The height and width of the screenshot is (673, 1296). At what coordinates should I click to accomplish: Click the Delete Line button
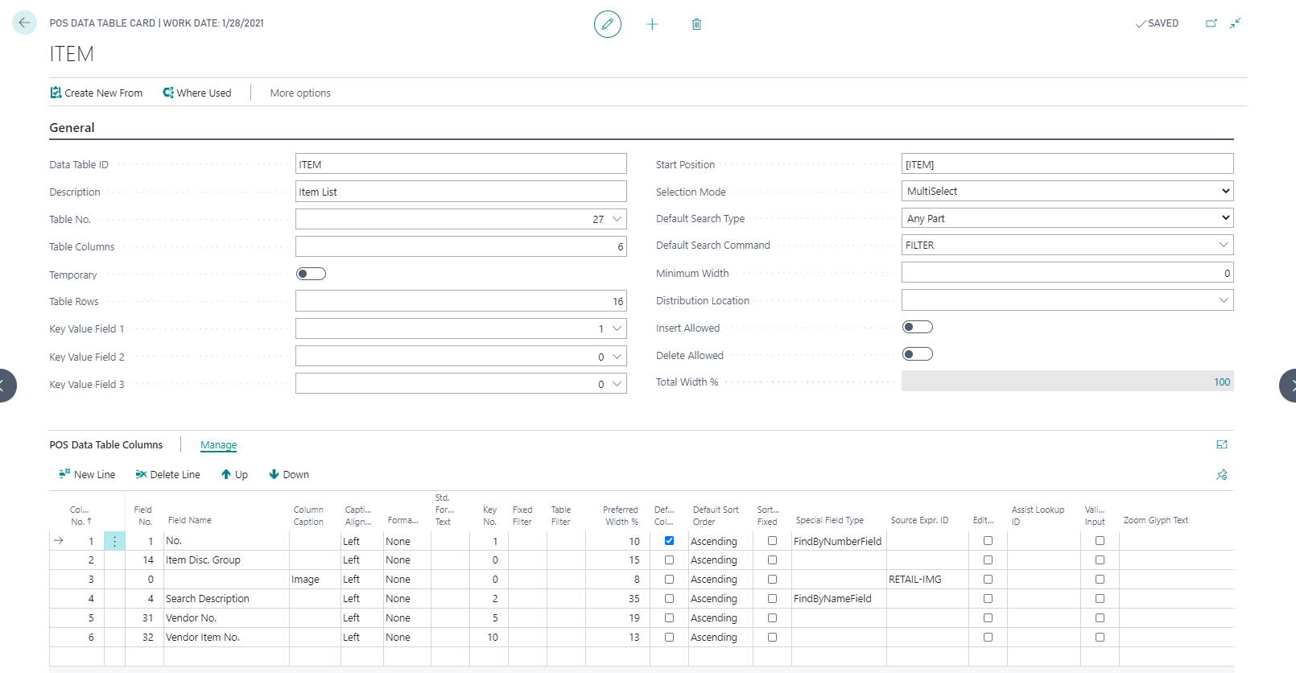click(167, 475)
